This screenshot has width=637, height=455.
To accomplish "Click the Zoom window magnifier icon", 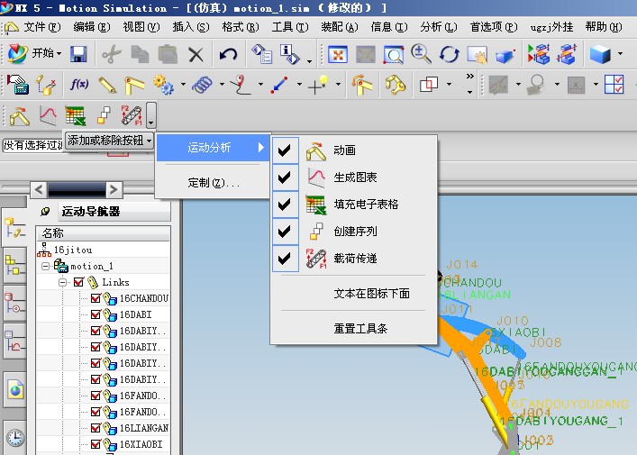I will [x=393, y=54].
